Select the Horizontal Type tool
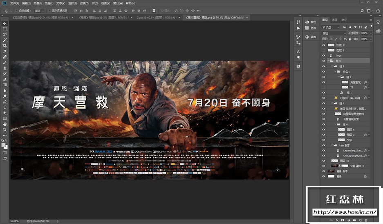Screen dimensions: 383x224 point(4,108)
